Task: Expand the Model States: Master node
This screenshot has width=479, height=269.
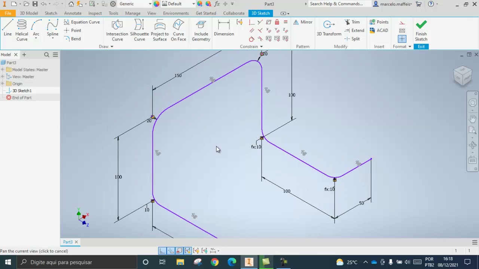Action: (x=3, y=69)
